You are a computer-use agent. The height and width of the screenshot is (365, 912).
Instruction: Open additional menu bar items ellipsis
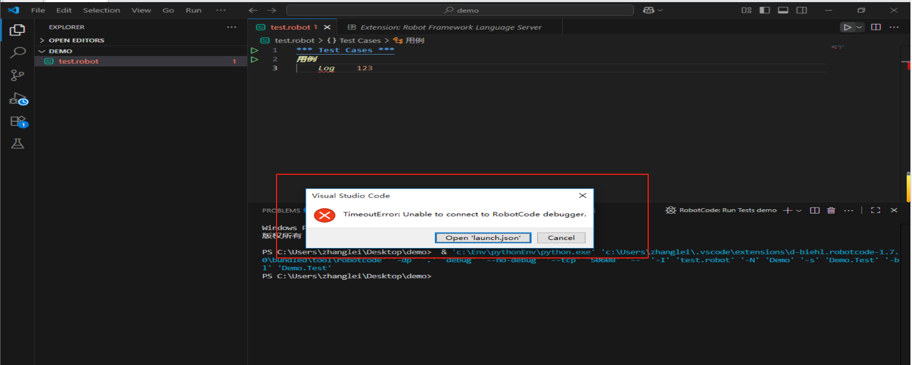(221, 10)
